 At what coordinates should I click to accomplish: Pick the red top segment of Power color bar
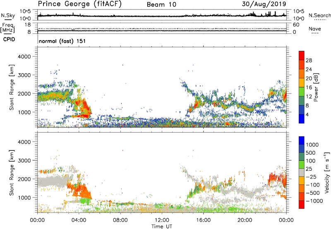[x=302, y=55]
